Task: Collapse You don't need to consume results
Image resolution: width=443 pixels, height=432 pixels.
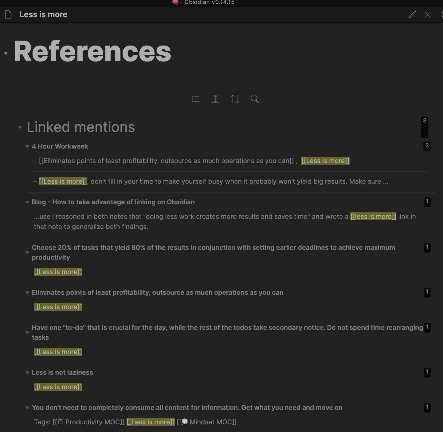Action: click(27, 408)
